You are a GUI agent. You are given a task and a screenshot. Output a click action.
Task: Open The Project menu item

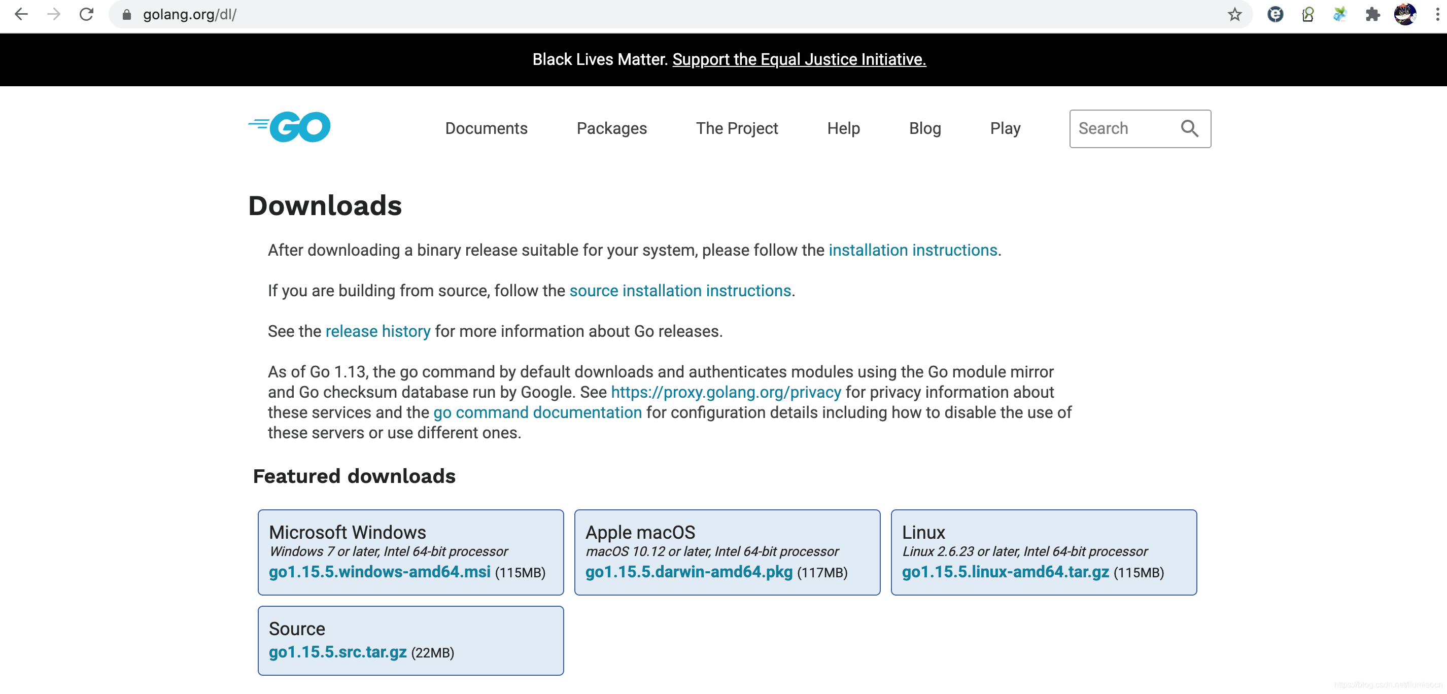coord(737,128)
